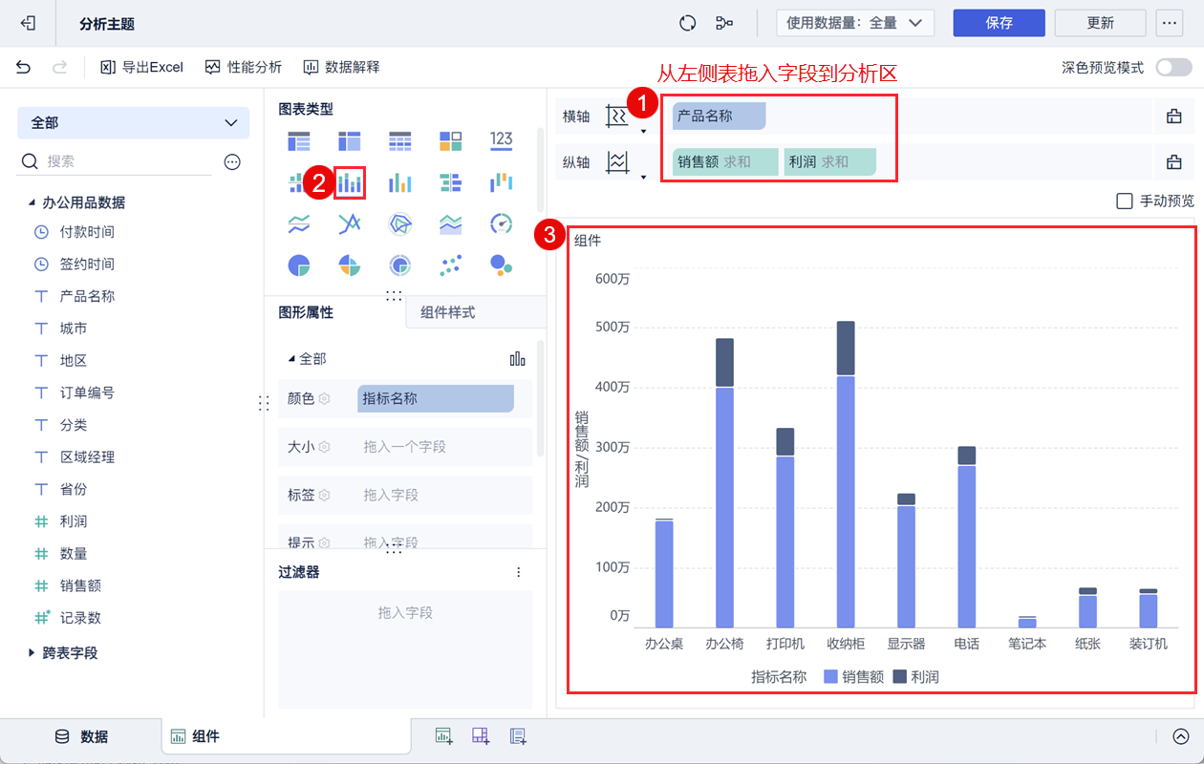Open the 纵轴 axis settings dropdown arrow
The height and width of the screenshot is (764, 1204).
644,177
